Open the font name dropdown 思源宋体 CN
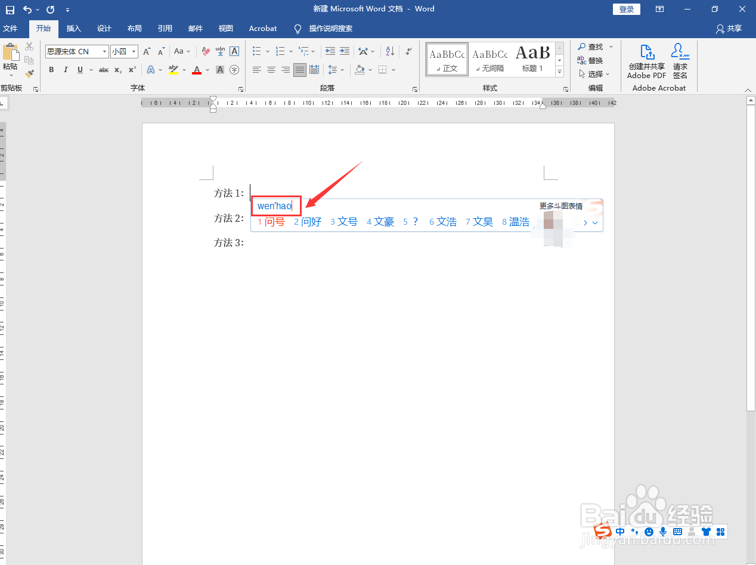Viewport: 756px width, 565px height. [105, 52]
